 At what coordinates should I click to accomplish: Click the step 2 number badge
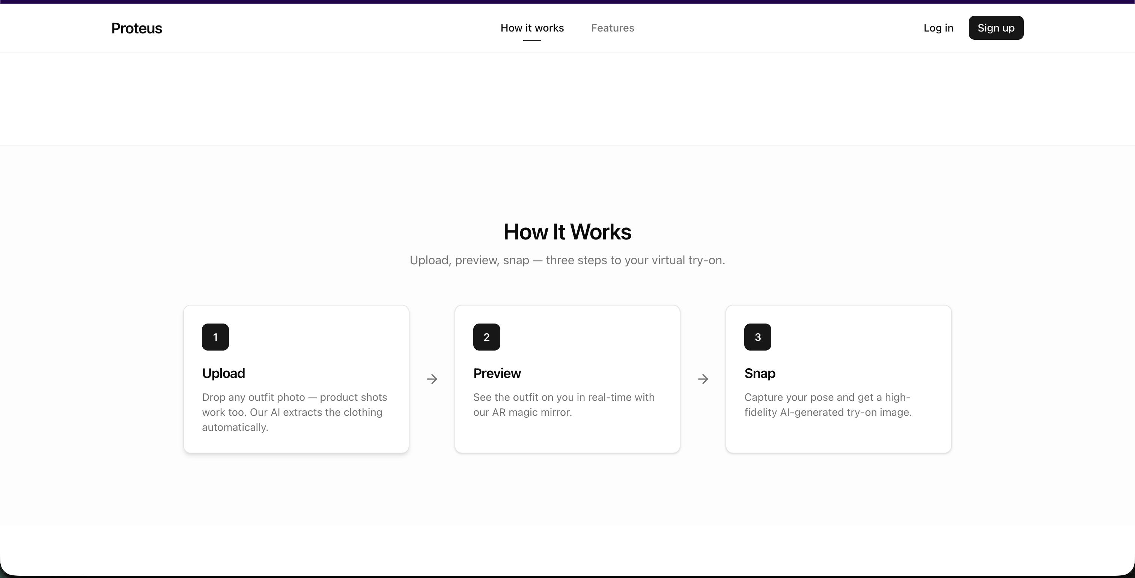[486, 337]
